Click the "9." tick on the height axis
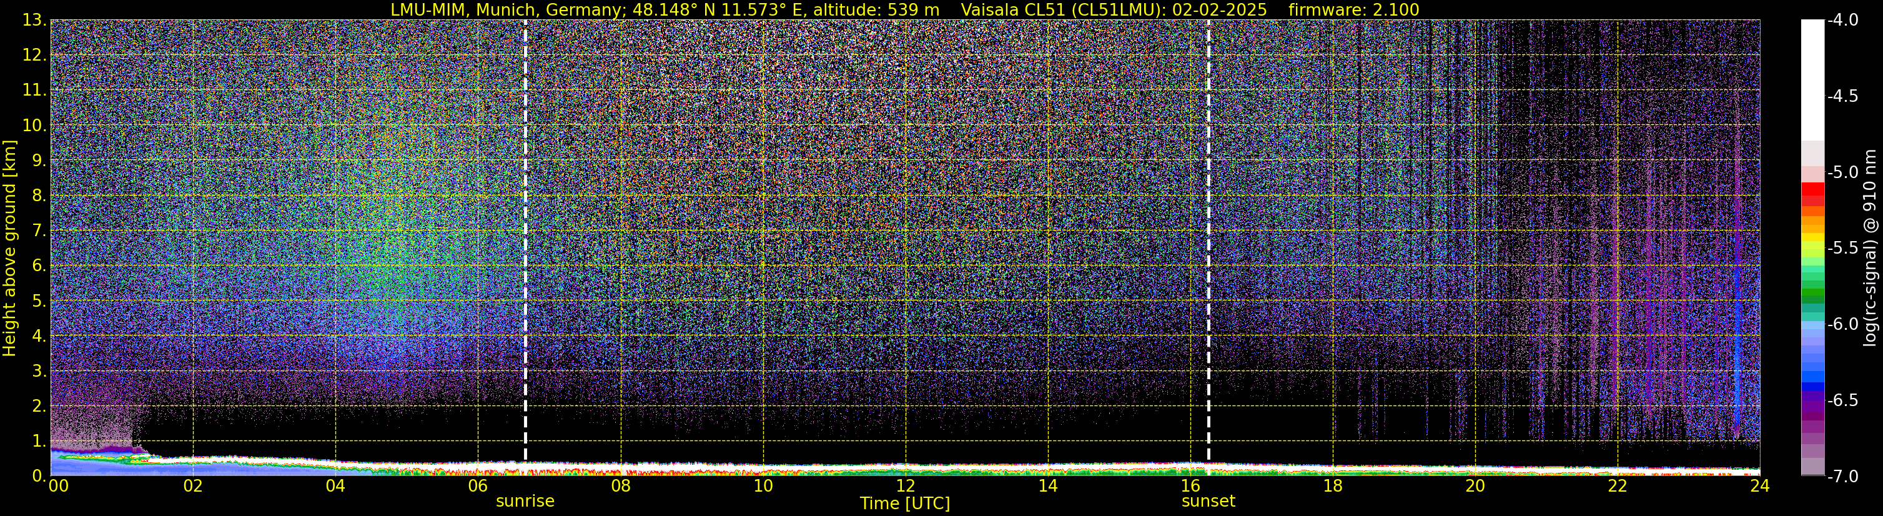 click(38, 161)
